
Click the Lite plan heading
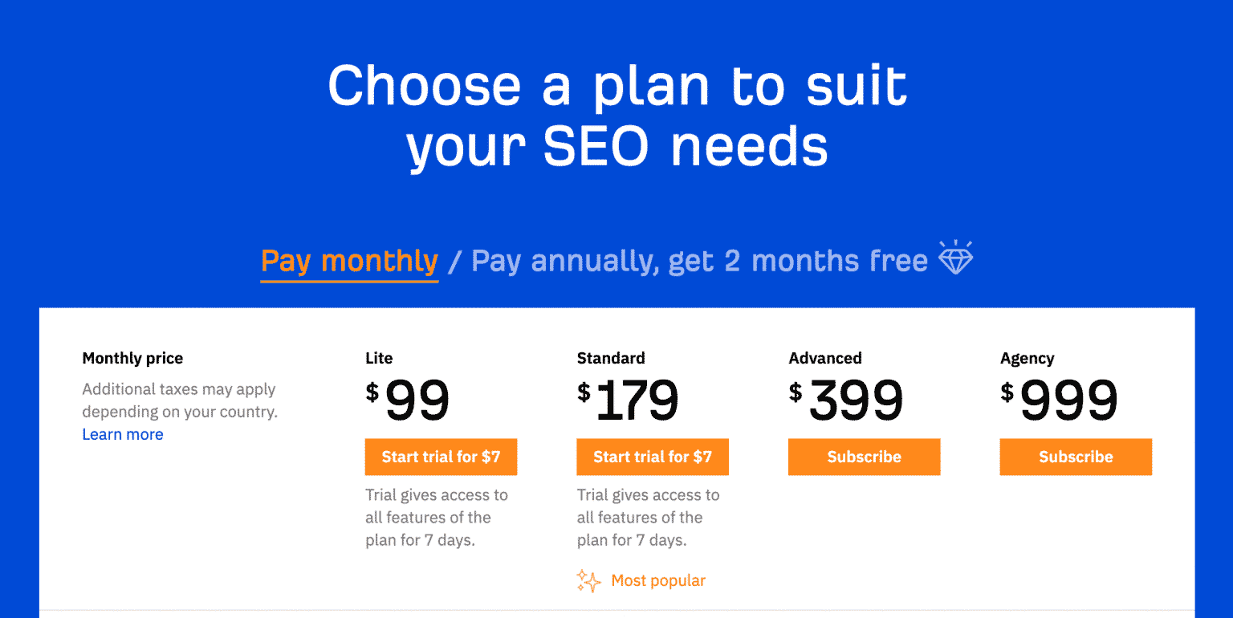click(379, 358)
